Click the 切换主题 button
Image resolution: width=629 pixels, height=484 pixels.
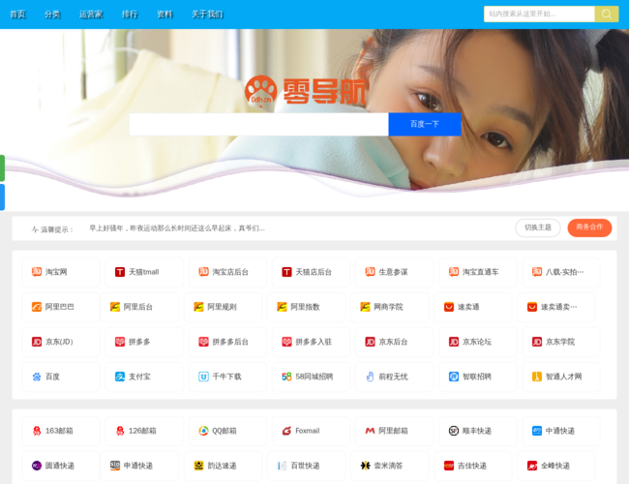point(538,227)
